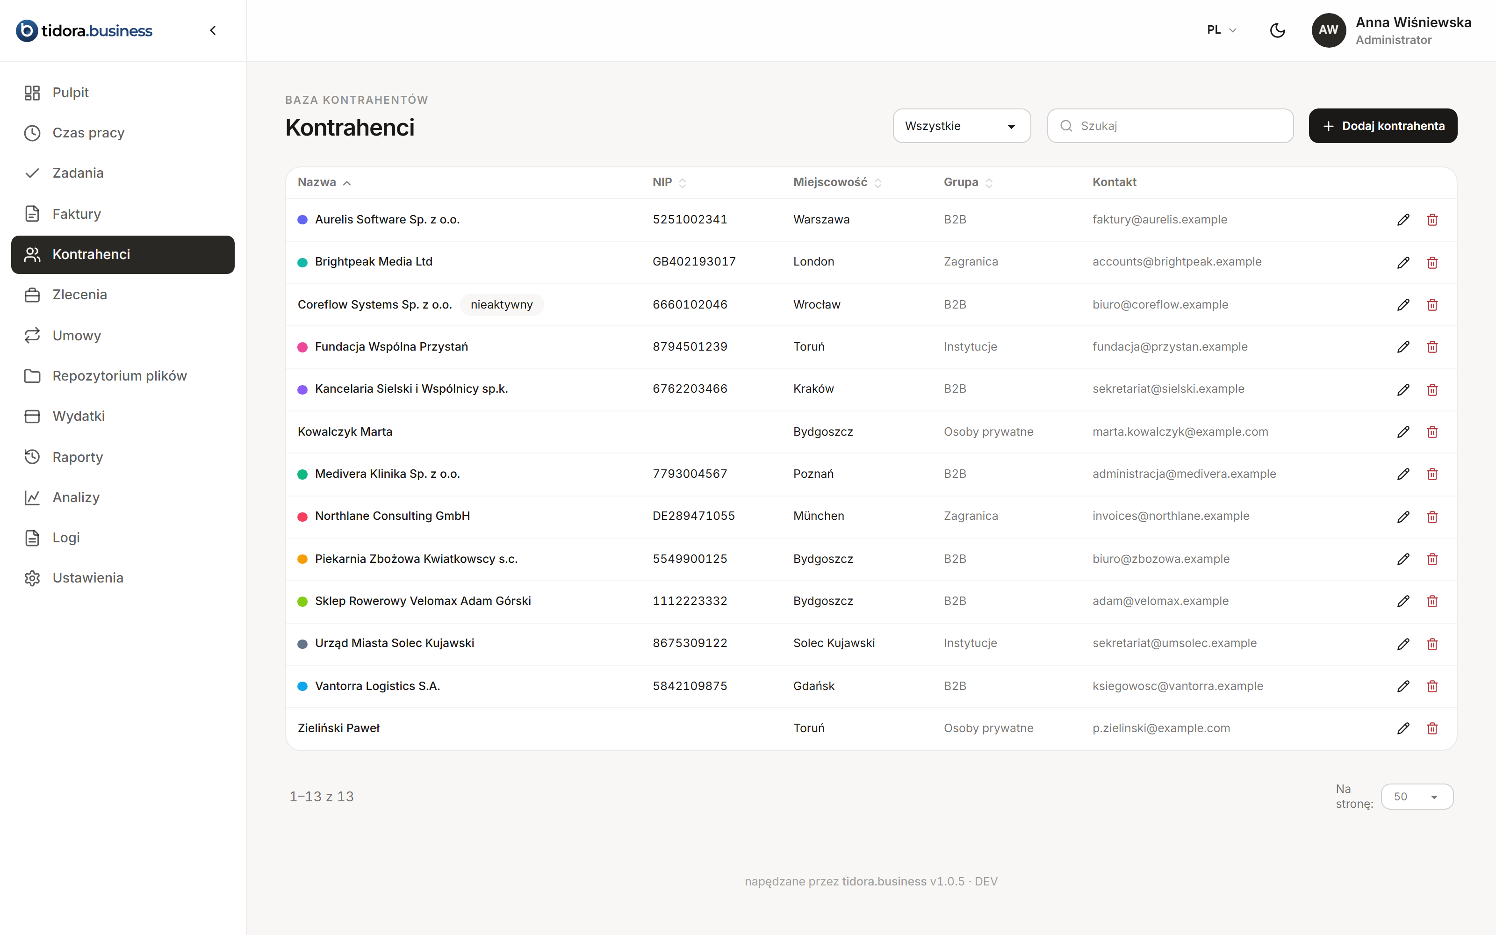Open the AW user avatar
Image resolution: width=1496 pixels, height=935 pixels.
pos(1329,30)
